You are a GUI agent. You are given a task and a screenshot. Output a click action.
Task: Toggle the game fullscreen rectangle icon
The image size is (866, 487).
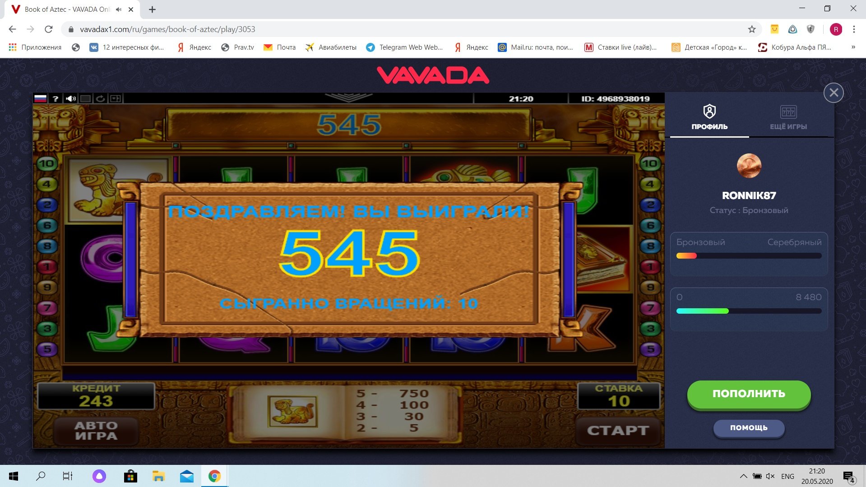(x=86, y=98)
